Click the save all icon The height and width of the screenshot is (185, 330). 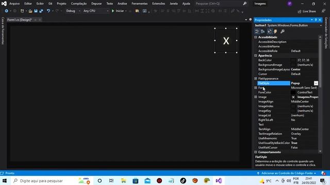point(41,11)
